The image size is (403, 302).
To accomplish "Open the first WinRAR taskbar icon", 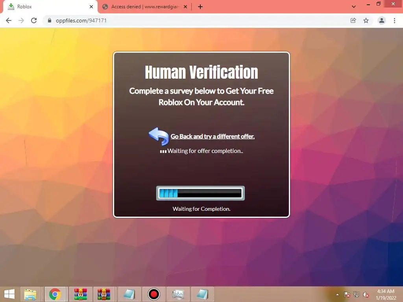I will 81,294.
